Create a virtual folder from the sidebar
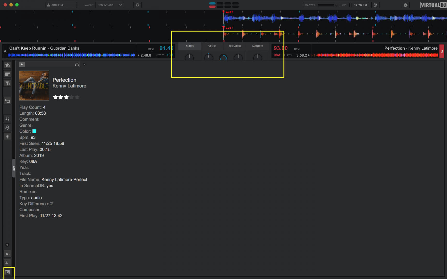The height and width of the screenshot is (279, 447). 8,74
